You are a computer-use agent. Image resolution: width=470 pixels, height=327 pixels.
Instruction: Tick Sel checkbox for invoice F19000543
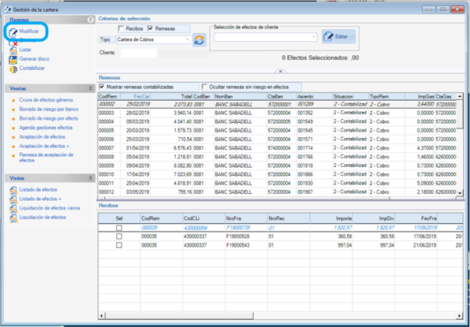[x=119, y=245]
